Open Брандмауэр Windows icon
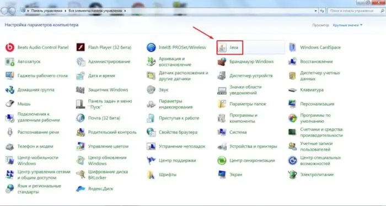Image resolution: width=386 pixels, height=206 pixels. coord(222,62)
